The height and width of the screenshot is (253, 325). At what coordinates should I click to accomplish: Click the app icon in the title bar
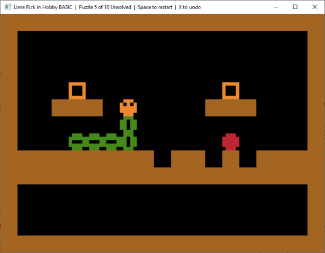8,7
